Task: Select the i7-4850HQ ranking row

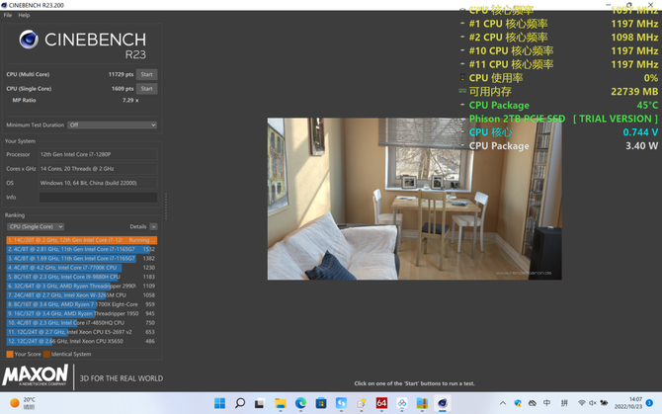Action: (x=81, y=323)
